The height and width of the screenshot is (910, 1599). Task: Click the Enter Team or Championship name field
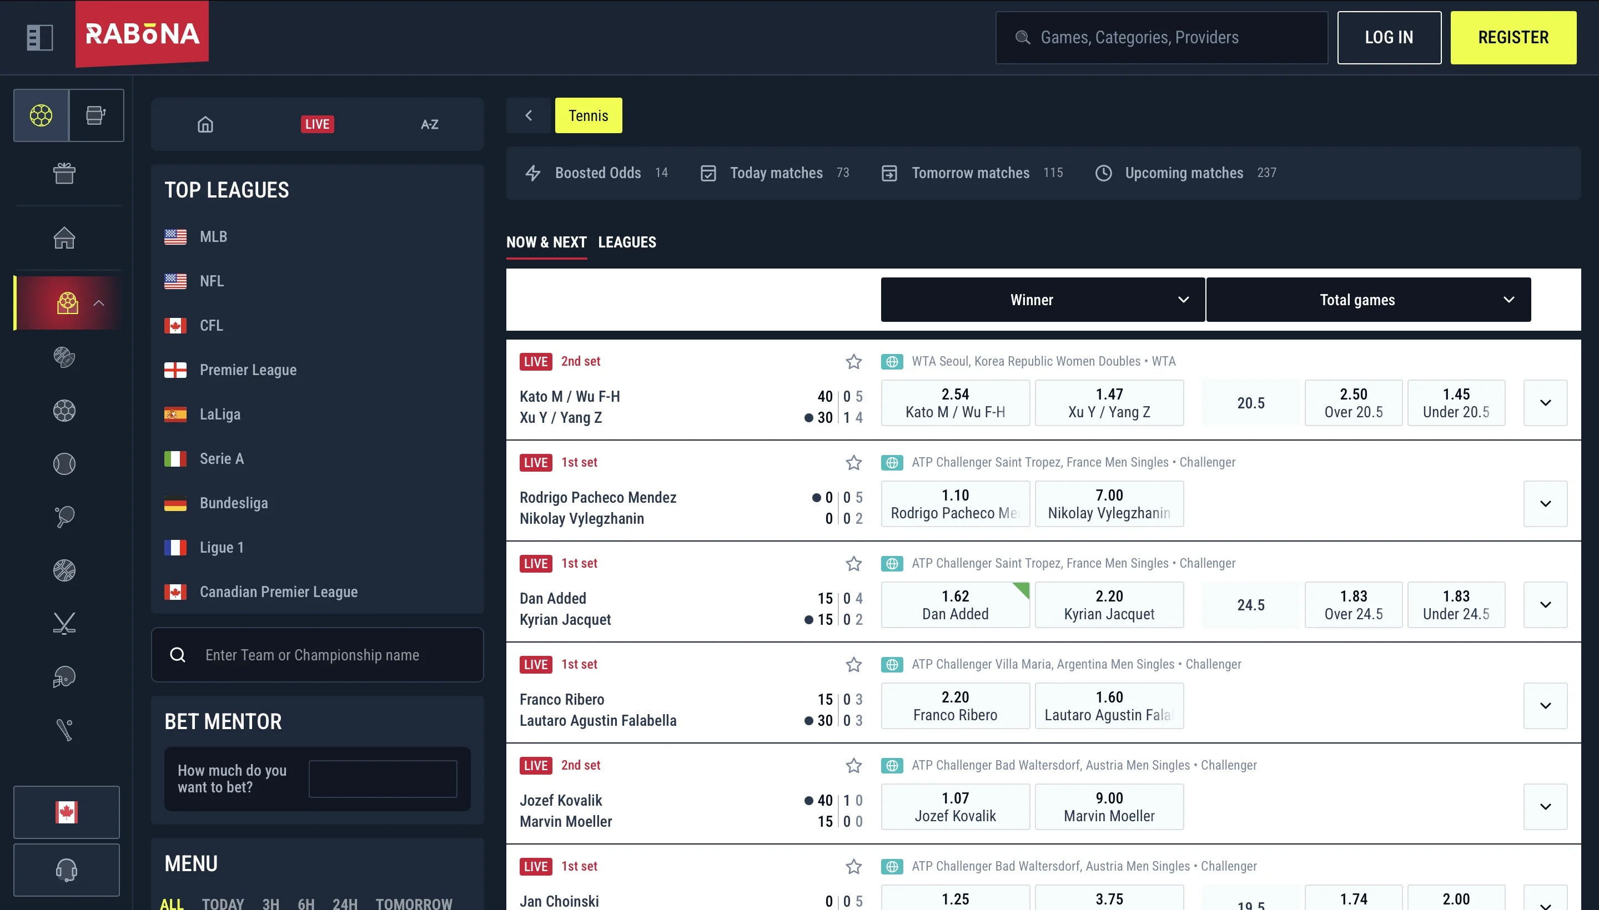pos(317,655)
